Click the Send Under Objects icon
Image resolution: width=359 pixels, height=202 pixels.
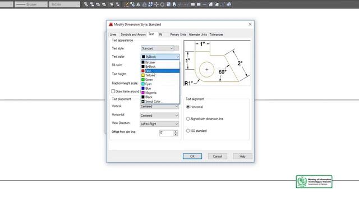click(104, 4)
